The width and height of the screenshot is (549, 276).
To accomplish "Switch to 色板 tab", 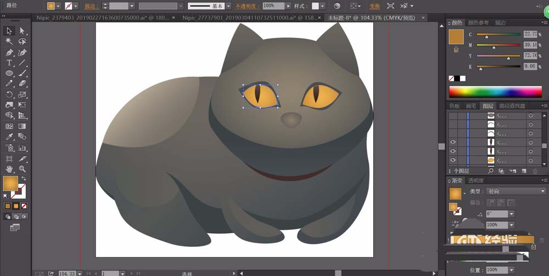I will (455, 106).
